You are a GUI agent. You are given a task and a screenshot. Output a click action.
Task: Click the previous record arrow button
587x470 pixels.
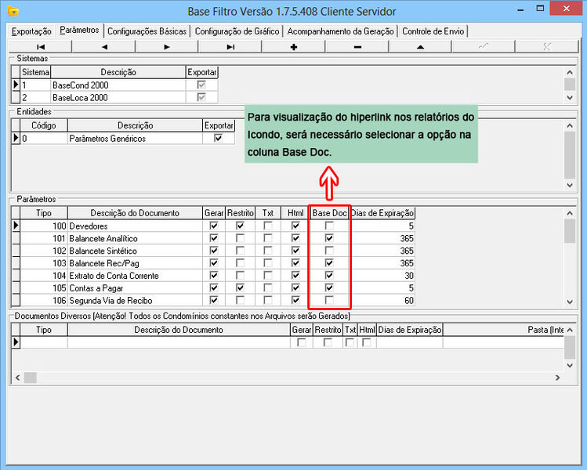pos(104,47)
